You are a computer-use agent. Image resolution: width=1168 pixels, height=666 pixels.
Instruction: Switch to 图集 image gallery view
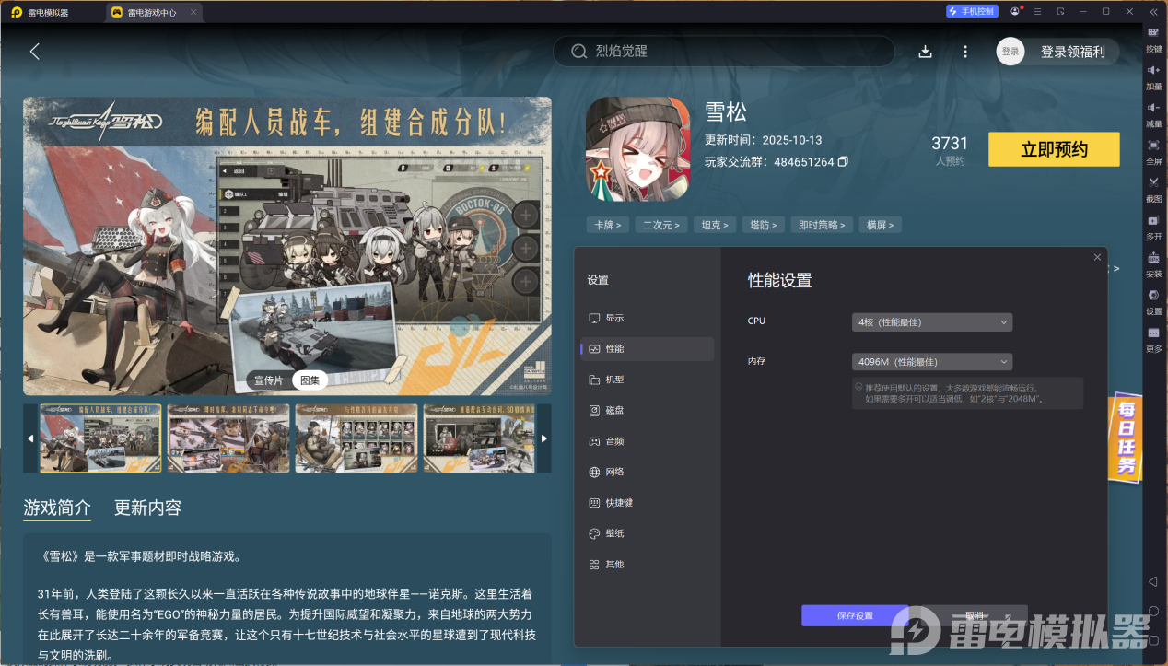click(310, 380)
